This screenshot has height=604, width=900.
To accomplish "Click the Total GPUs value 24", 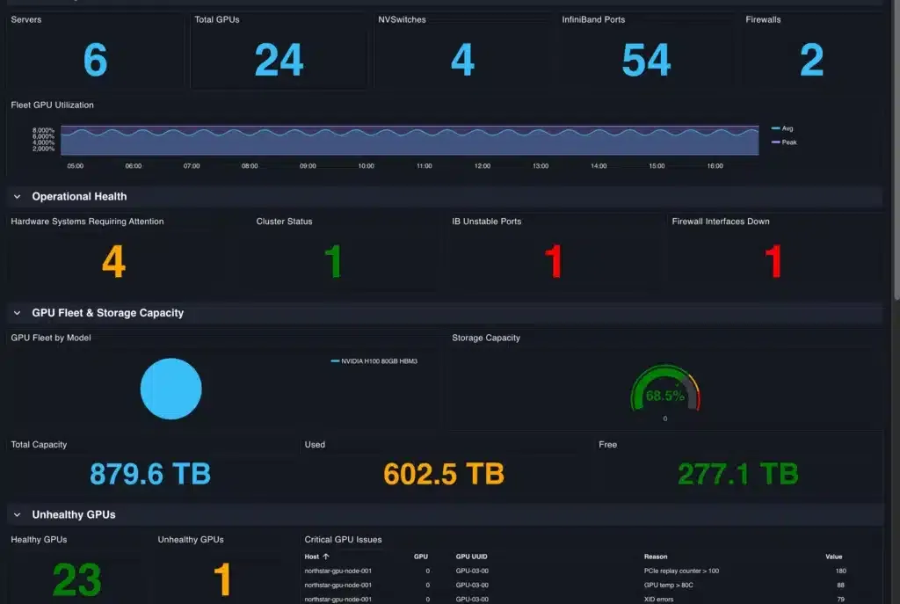I will coord(279,60).
